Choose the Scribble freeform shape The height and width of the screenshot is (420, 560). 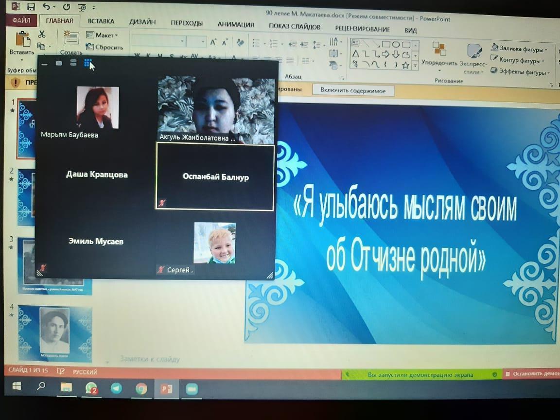(x=355, y=64)
